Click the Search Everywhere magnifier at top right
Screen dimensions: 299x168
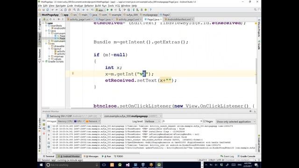coord(255,9)
